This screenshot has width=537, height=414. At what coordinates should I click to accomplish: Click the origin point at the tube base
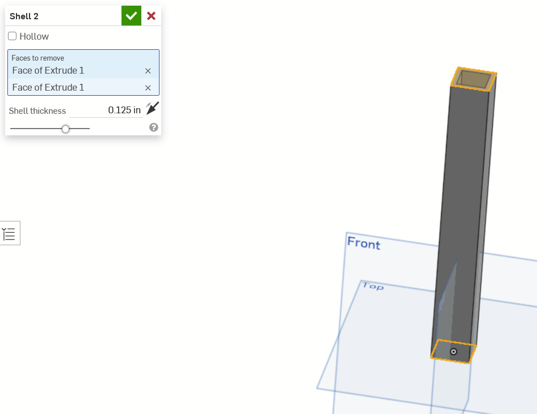(x=454, y=352)
